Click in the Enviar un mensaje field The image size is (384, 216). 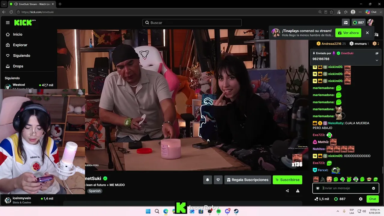346,188
